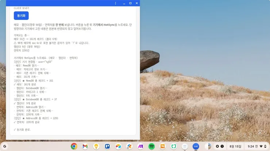Click log line '✓ 메모: 161개 완료'
This screenshot has height=151, width=270.
click(25, 84)
